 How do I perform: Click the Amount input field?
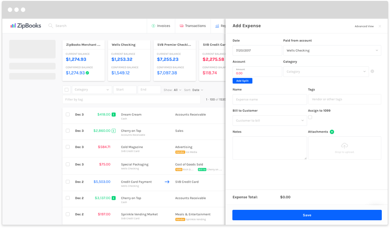pos(257,72)
